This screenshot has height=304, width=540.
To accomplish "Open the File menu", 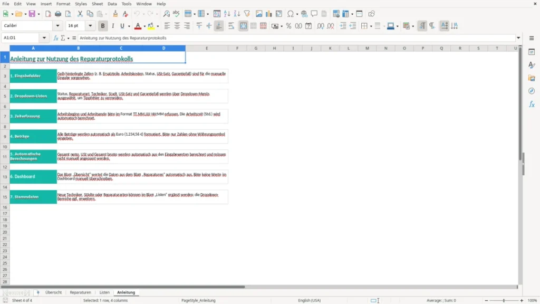I will point(6,4).
